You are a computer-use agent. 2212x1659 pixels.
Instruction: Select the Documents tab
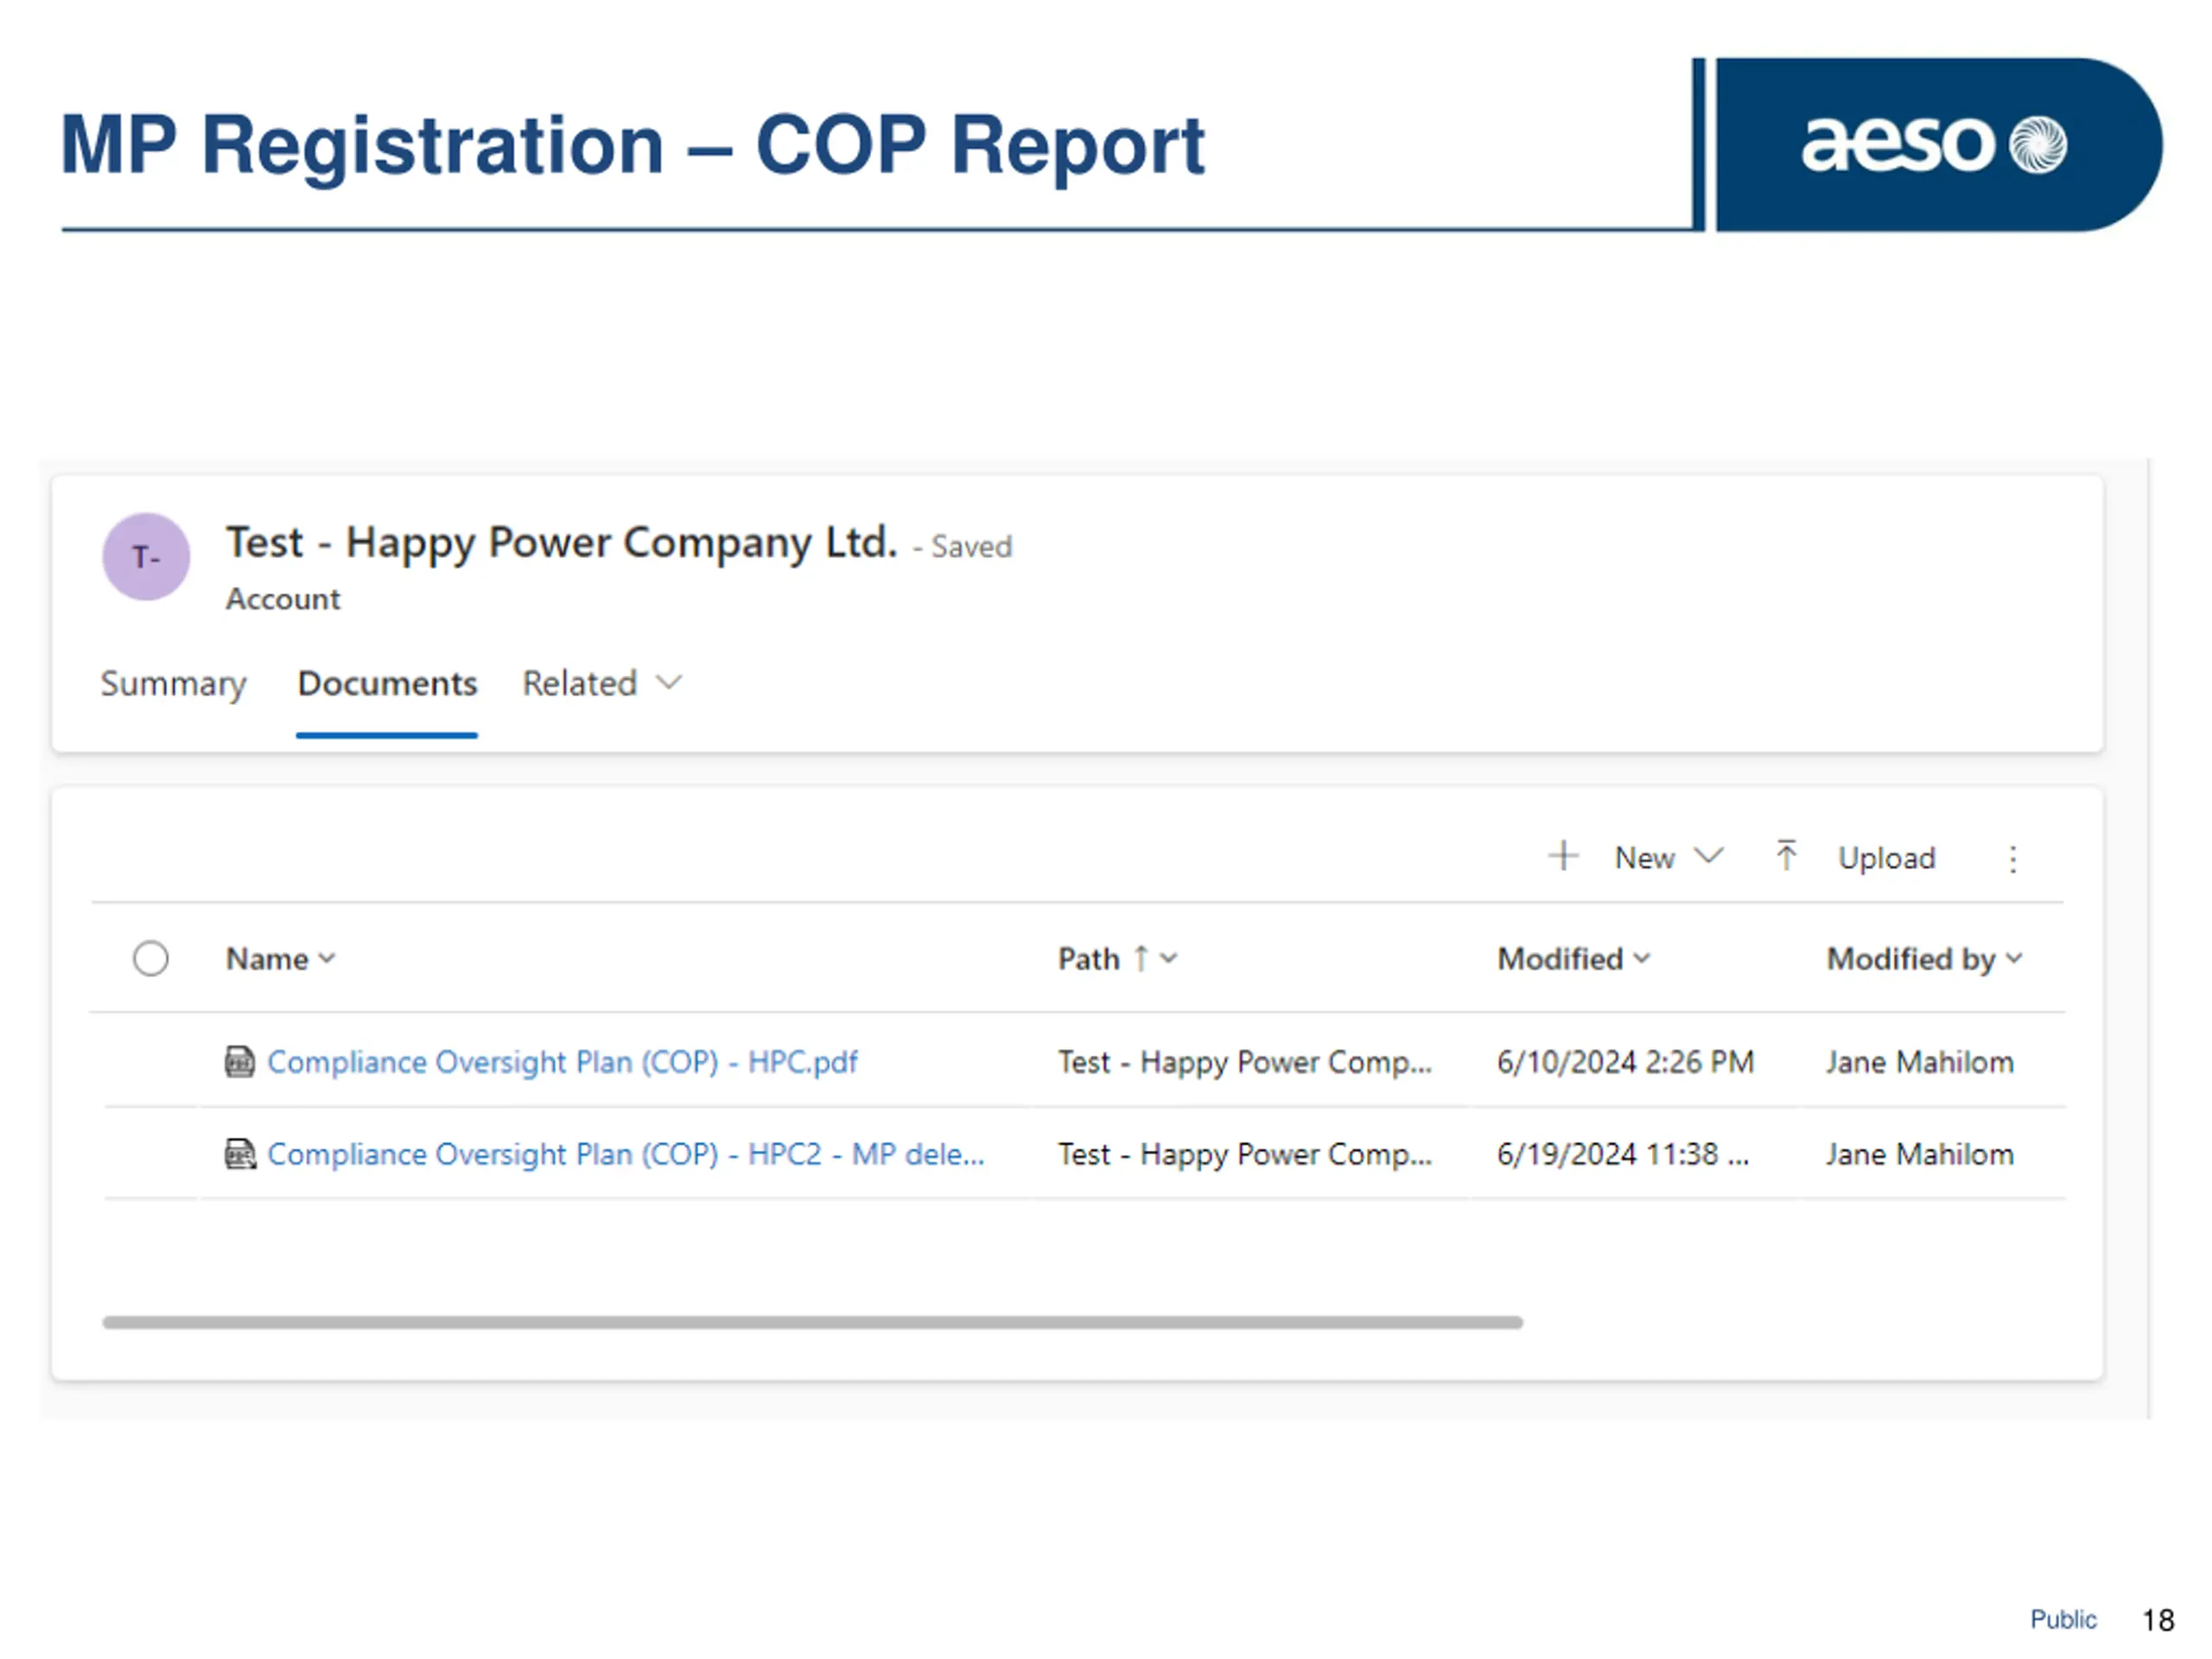click(387, 683)
